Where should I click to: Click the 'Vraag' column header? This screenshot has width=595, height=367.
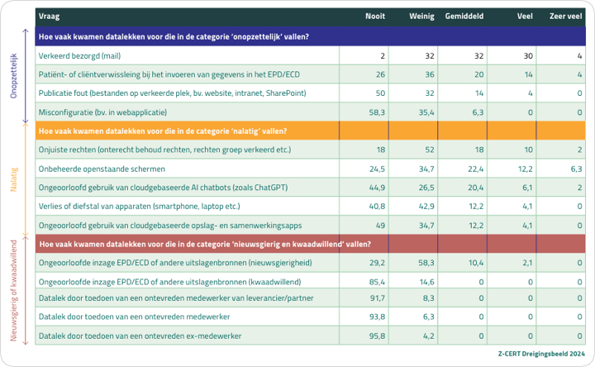[x=50, y=17]
